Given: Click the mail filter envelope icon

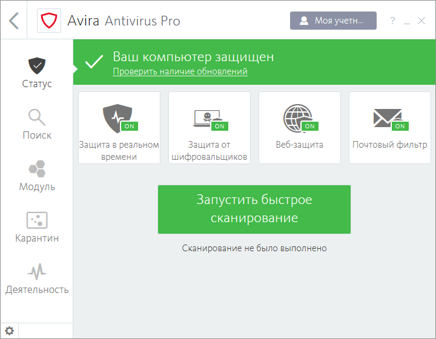Looking at the screenshot, I should [388, 118].
